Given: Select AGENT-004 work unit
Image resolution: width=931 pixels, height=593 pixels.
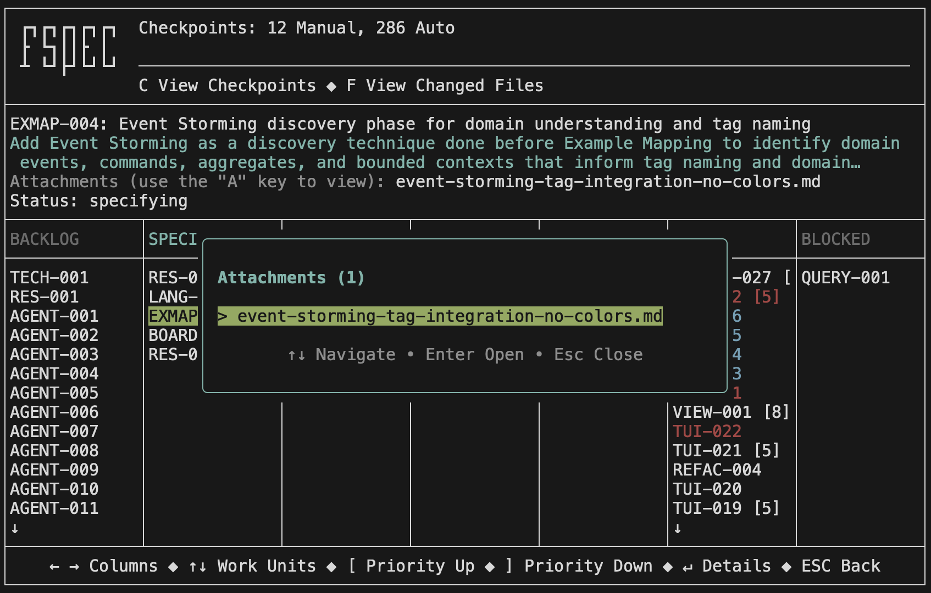Looking at the screenshot, I should pyautogui.click(x=54, y=374).
